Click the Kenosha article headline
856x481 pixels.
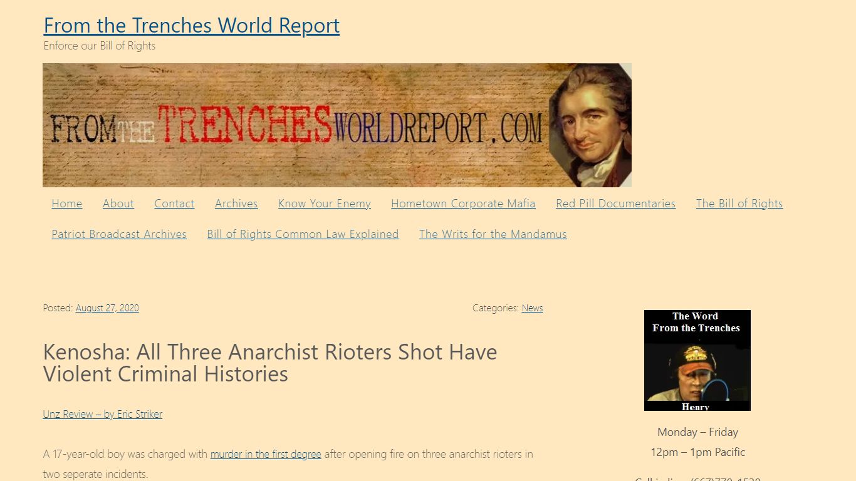click(x=270, y=363)
